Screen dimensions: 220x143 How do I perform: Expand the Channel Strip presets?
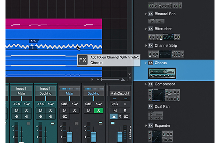[x=146, y=45]
